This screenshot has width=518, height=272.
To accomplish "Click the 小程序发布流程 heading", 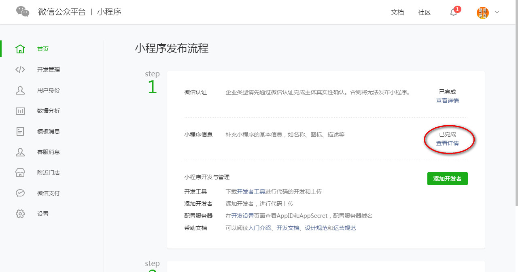I will tap(172, 48).
